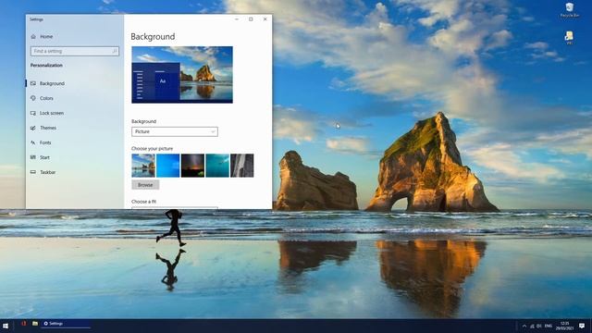The height and width of the screenshot is (333, 592).
Task: Maximize the Settings window
Action: pos(251,19)
